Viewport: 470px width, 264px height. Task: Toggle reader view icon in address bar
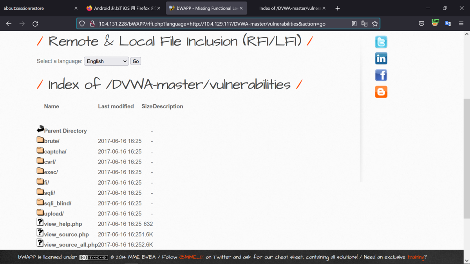(x=354, y=24)
